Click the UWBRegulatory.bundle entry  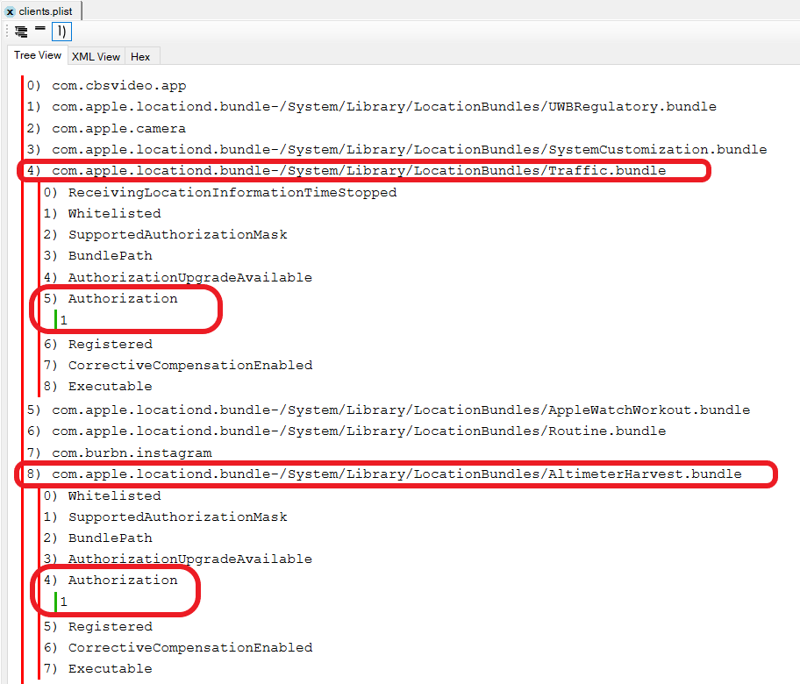click(383, 107)
